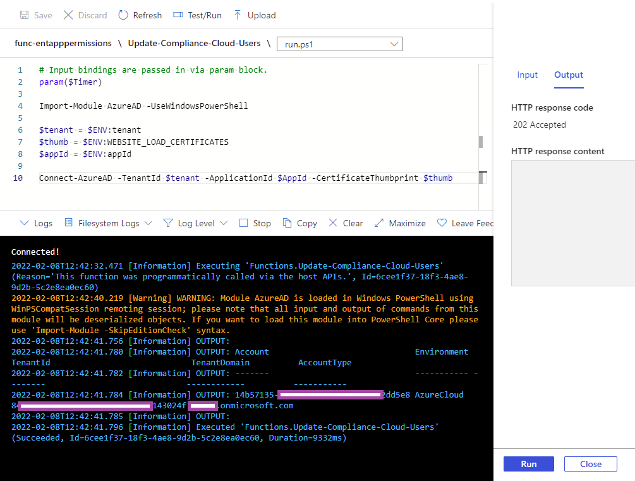Click the Leave Feedback heart icon
Screen dimensions: 635x481
(442, 222)
